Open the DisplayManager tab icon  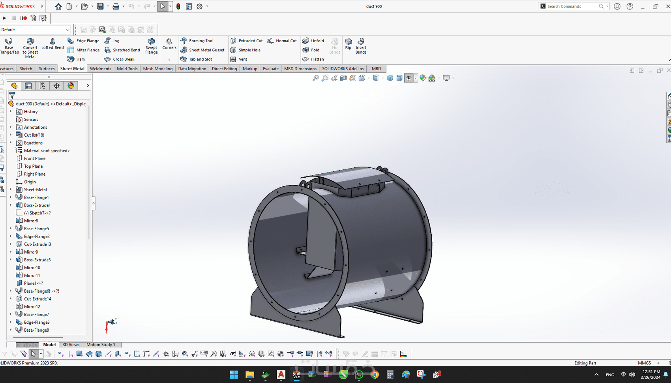(x=71, y=86)
